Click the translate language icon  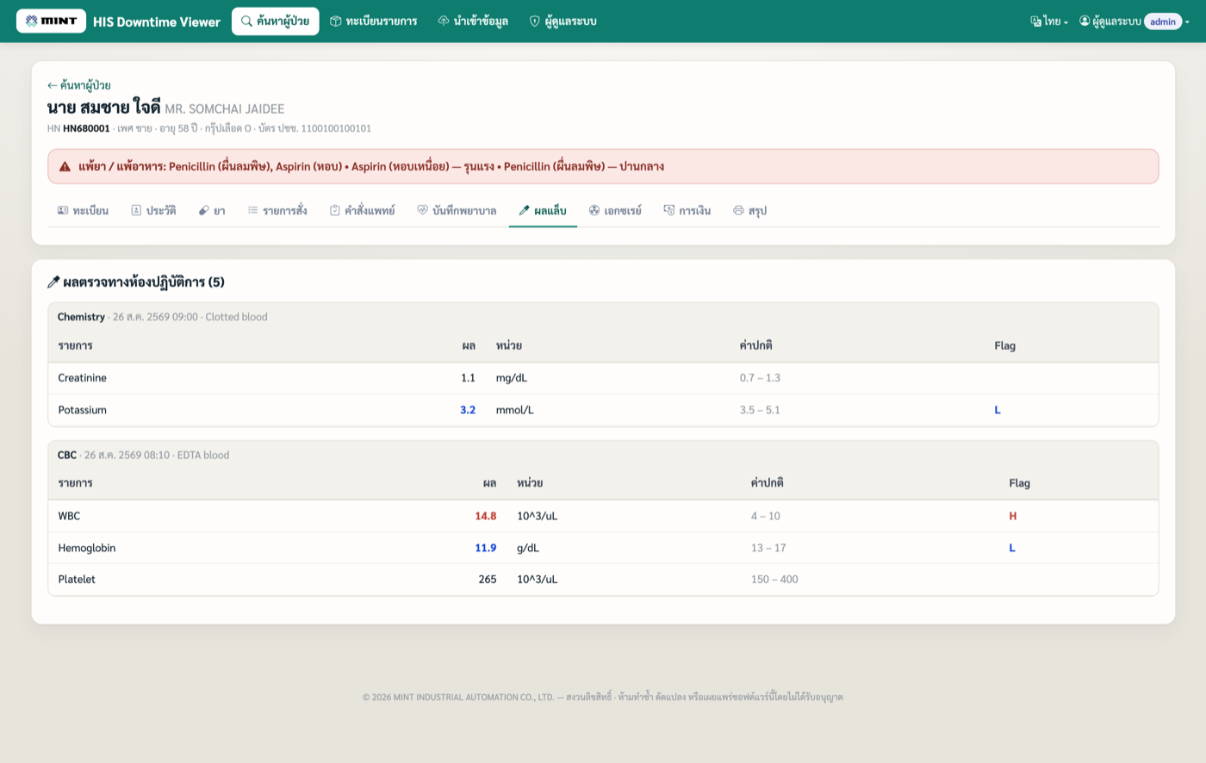click(1035, 22)
